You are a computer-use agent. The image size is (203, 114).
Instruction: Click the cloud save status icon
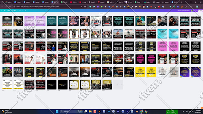coord(25,11)
